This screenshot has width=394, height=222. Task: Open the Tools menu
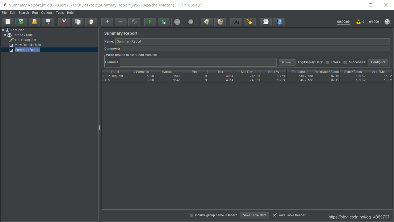click(x=60, y=13)
